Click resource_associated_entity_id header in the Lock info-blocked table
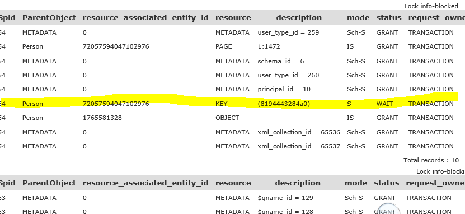465x214 pixels. 145,18
